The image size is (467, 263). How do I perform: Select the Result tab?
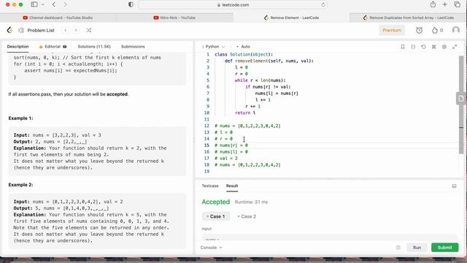click(x=232, y=186)
